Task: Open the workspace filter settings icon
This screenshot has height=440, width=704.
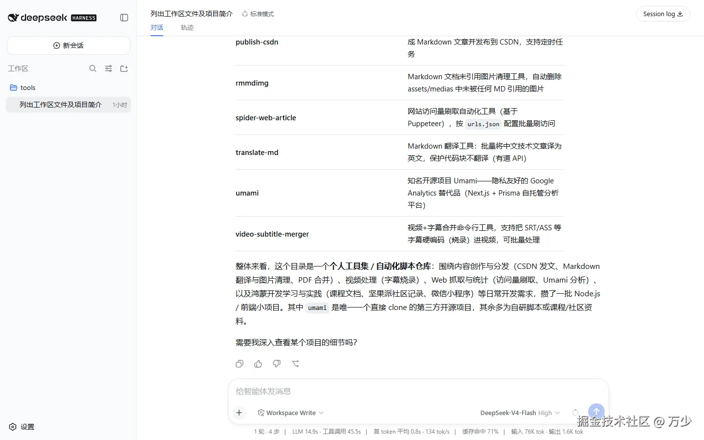Action: (109, 68)
